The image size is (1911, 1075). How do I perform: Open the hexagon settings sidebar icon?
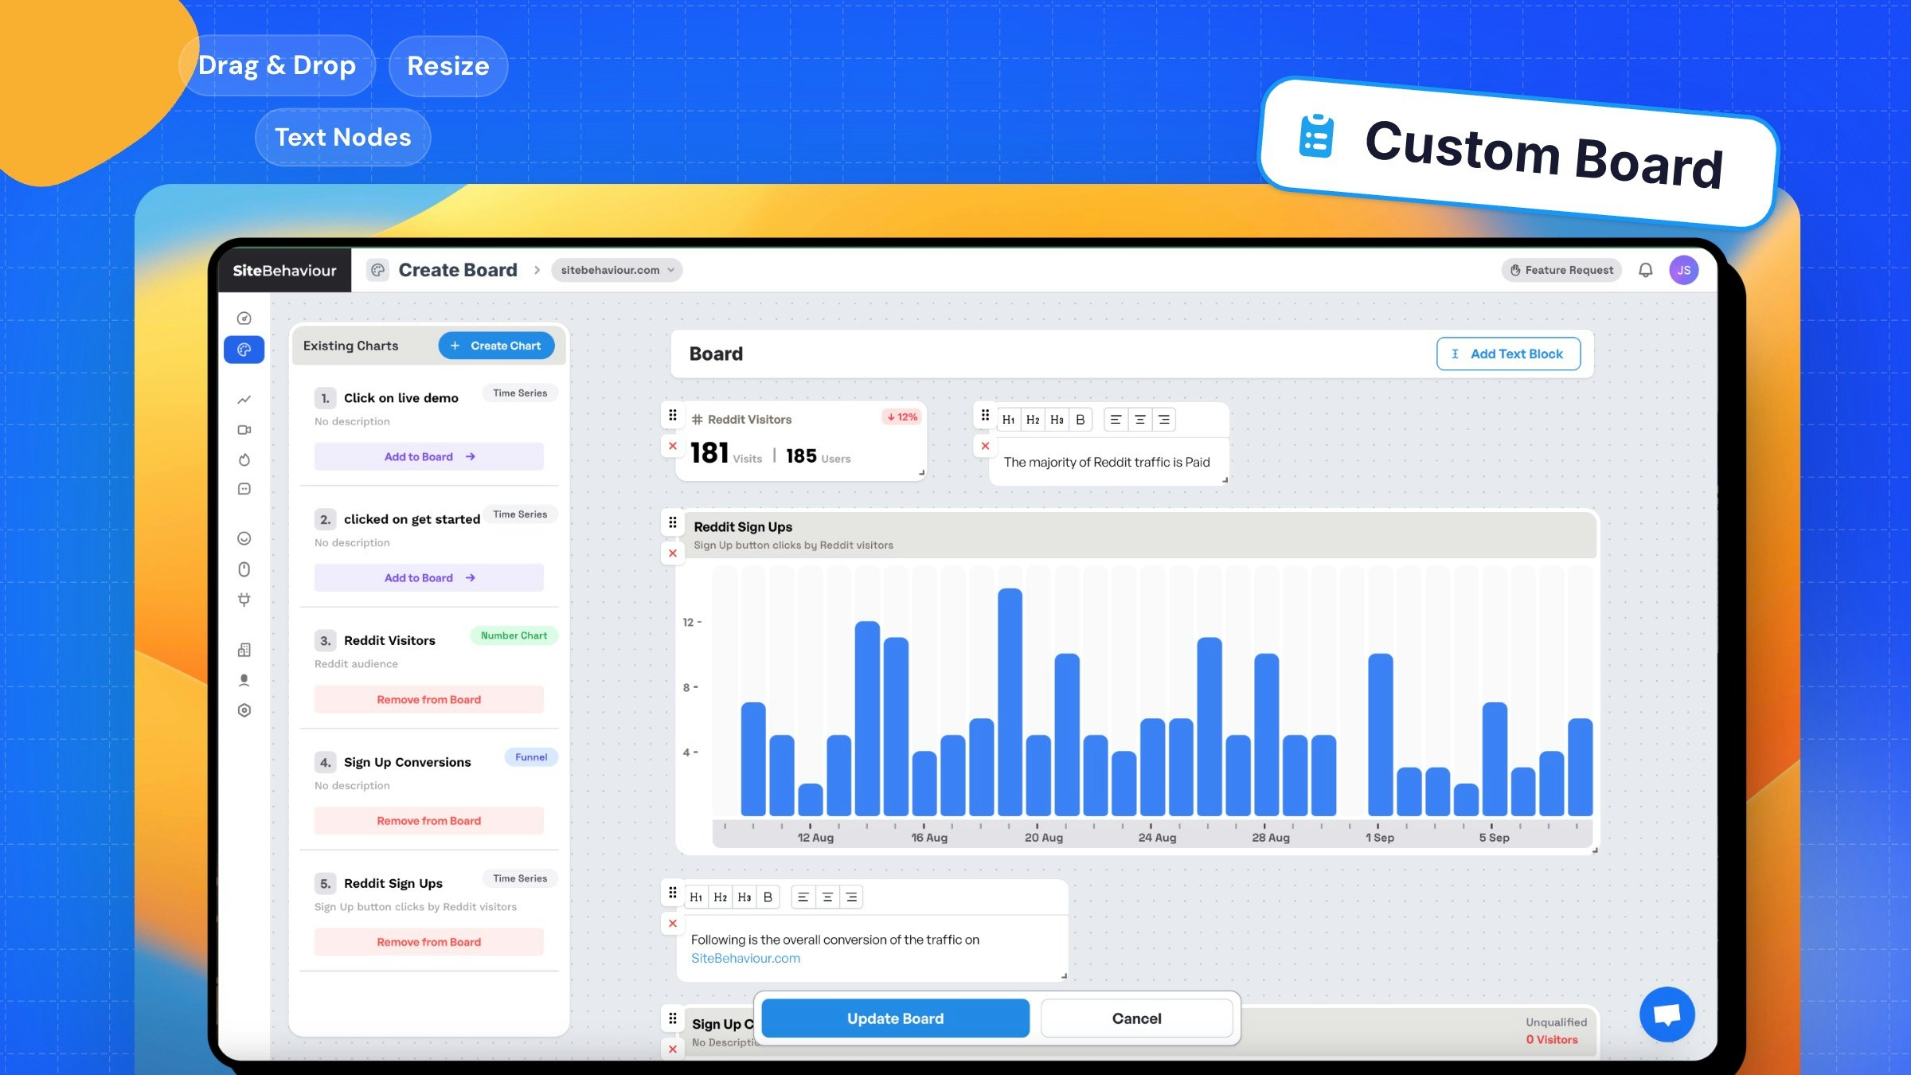[x=244, y=710]
